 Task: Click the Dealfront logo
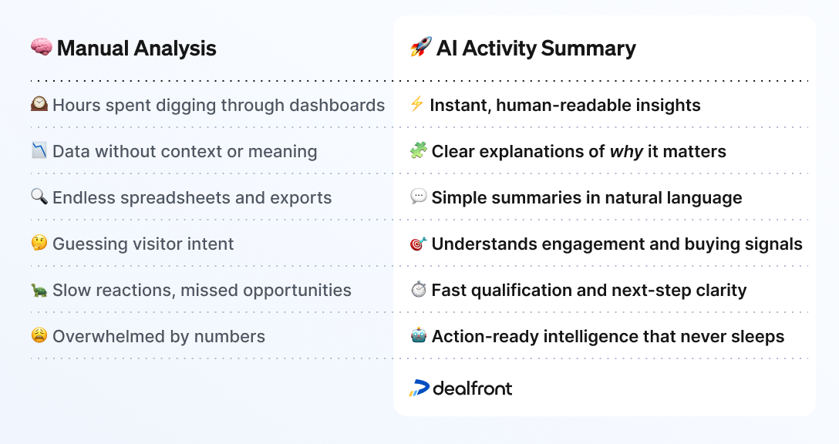(x=460, y=388)
